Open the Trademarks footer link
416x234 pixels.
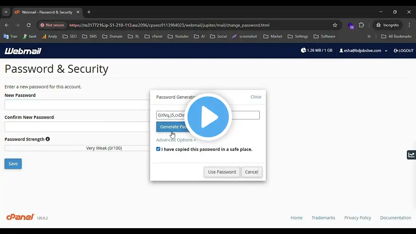[x=323, y=218]
